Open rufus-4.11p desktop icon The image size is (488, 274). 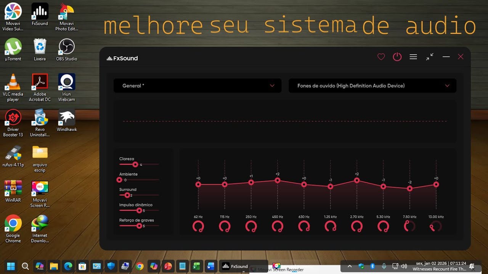(13, 156)
